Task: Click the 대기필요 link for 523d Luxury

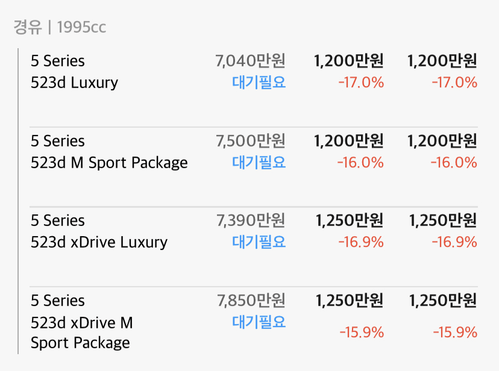Action: click(259, 83)
